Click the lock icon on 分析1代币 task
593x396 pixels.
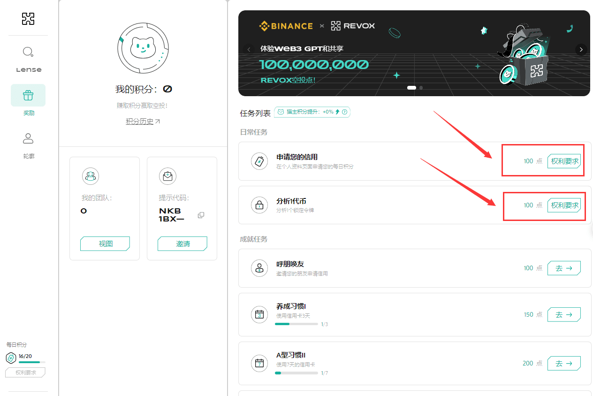pyautogui.click(x=259, y=205)
